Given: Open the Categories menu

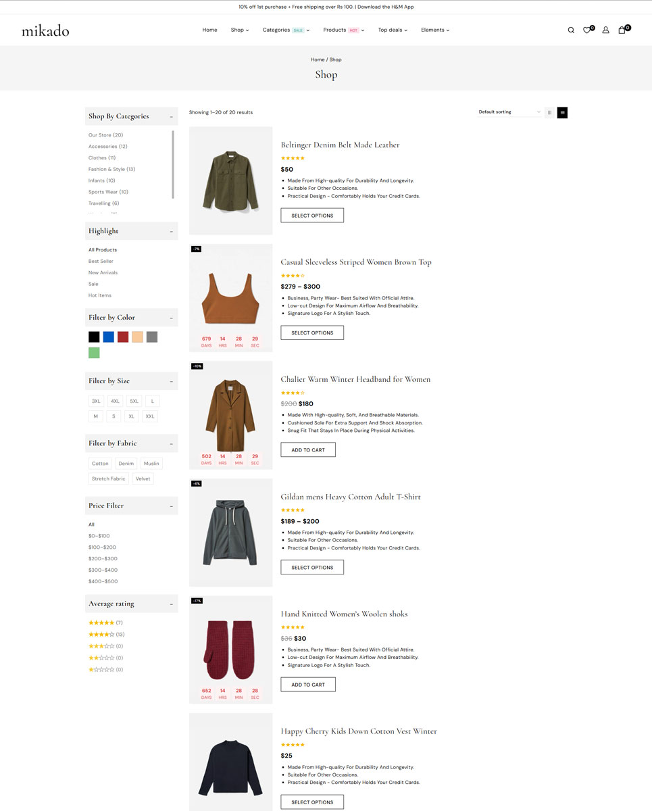Looking at the screenshot, I should 285,30.
